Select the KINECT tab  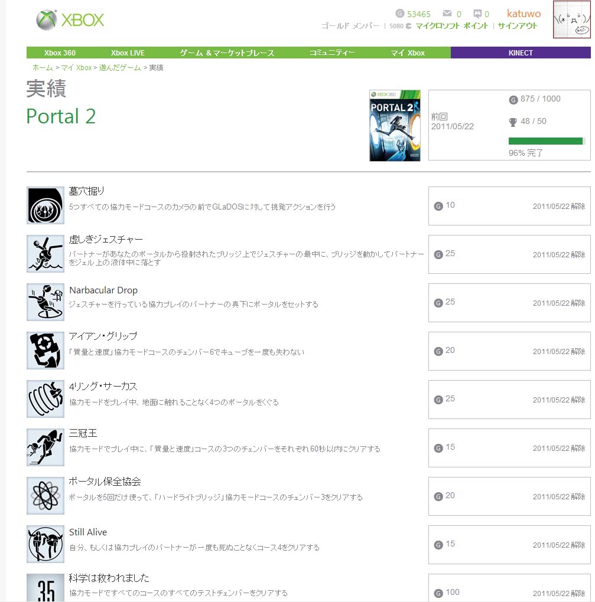(x=521, y=53)
